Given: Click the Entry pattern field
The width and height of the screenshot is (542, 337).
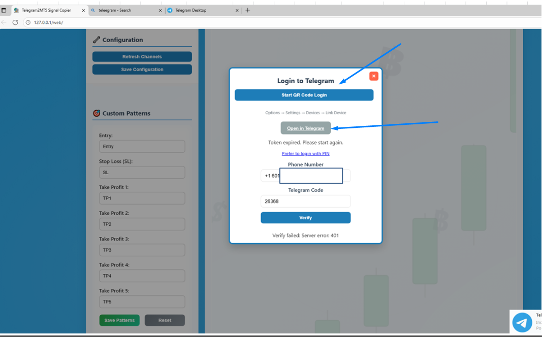Looking at the screenshot, I should (142, 146).
